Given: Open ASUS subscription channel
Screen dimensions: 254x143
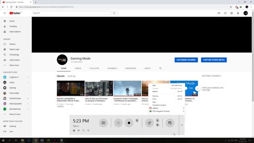Looking at the screenshot, I should [16, 83].
